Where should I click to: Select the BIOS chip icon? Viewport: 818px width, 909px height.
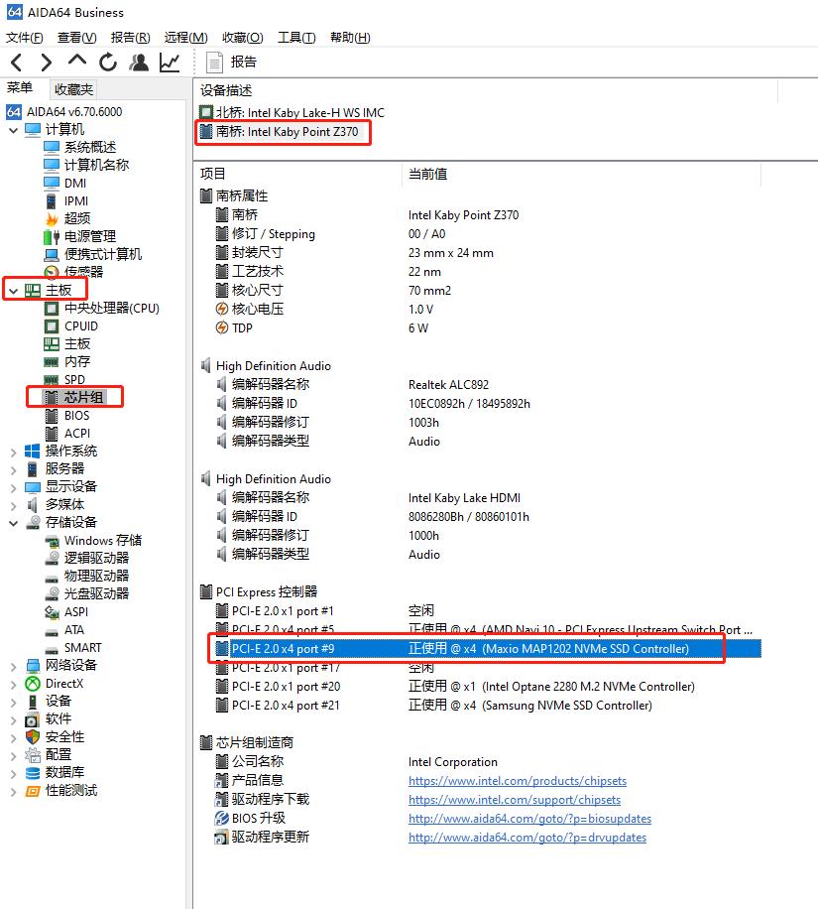[x=52, y=416]
